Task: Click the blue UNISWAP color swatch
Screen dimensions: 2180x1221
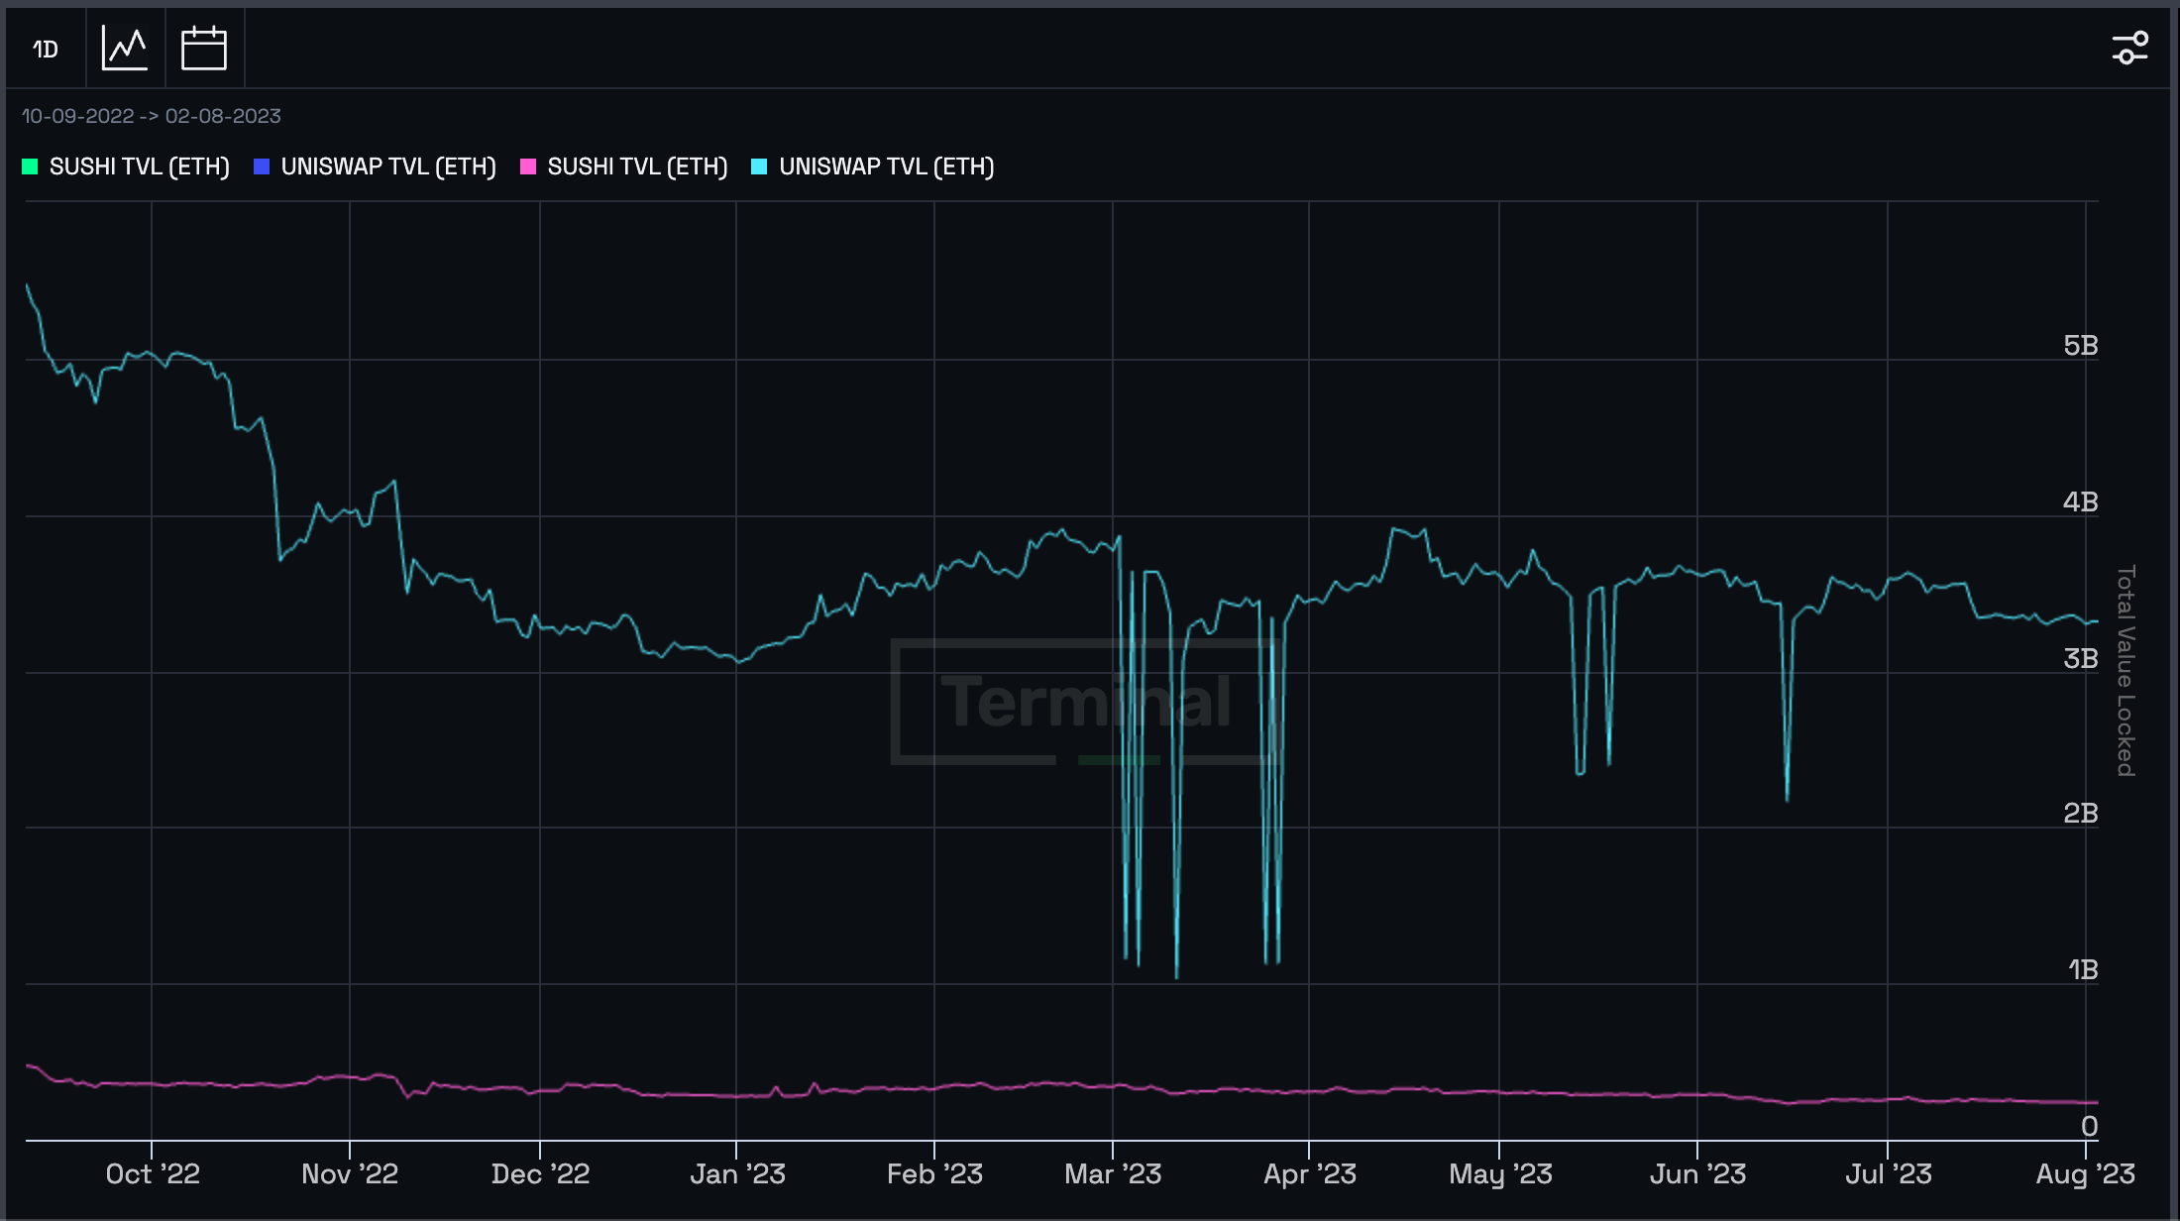Action: pos(262,166)
